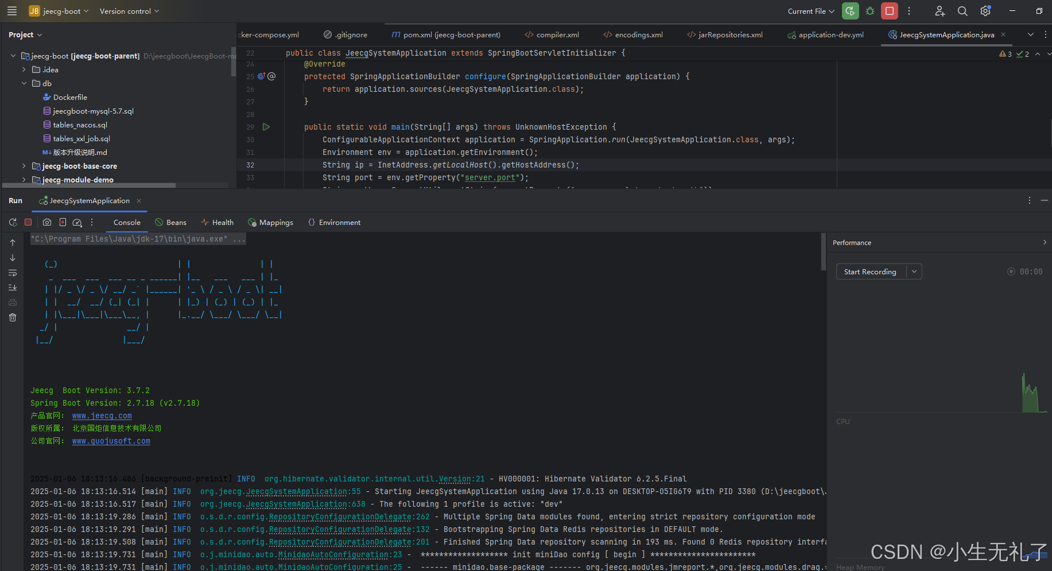Image resolution: width=1052 pixels, height=571 pixels.
Task: Switch to pom.xml (jeecg-boot-parent) tab
Action: coord(446,34)
